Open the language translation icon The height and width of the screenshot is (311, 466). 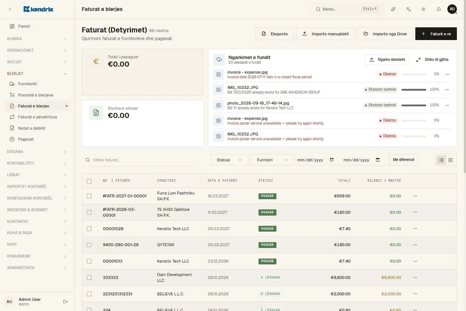pos(408,9)
